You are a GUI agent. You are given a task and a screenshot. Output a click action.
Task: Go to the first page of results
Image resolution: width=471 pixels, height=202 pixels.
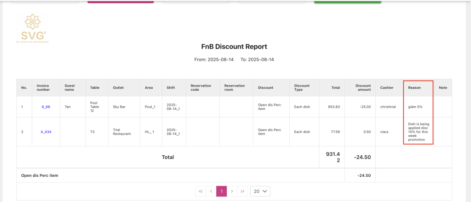201,191
